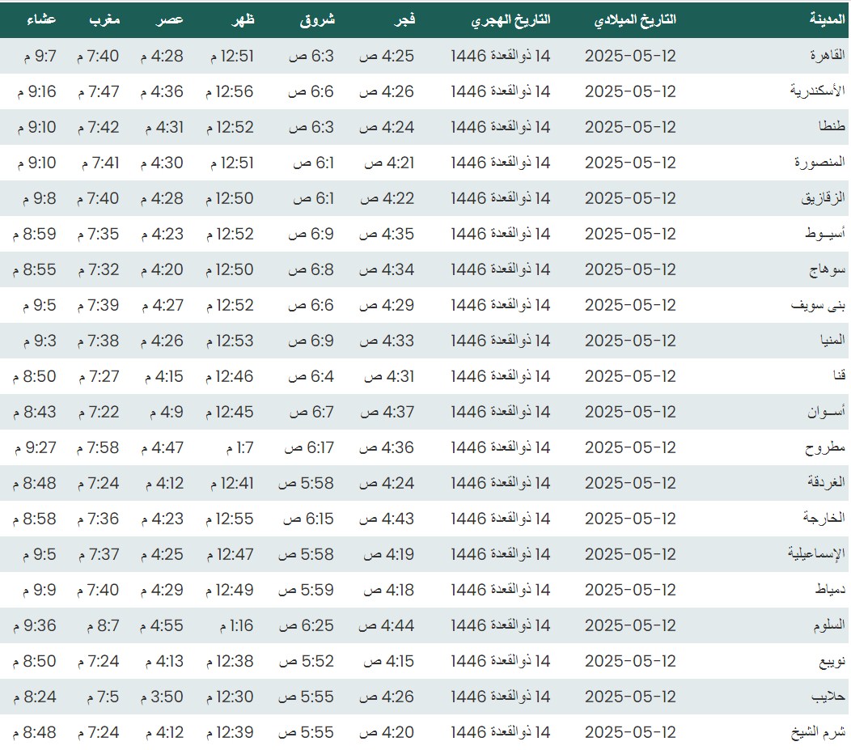Click the المدينة column header
The image size is (851, 750).
[x=827, y=20]
